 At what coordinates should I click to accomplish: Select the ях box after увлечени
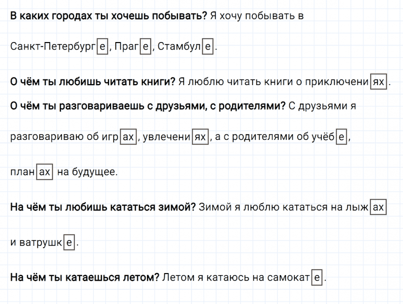pyautogui.click(x=201, y=137)
